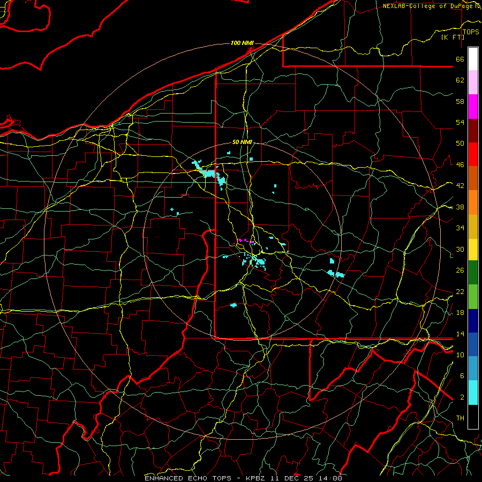Click the navy blue legend swatch
Image resolution: width=482 pixels, height=482 pixels.
[473, 321]
